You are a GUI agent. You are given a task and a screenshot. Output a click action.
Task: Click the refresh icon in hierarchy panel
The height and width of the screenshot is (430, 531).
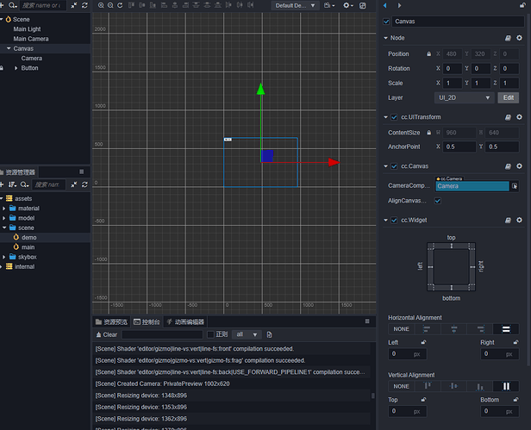[84, 5]
